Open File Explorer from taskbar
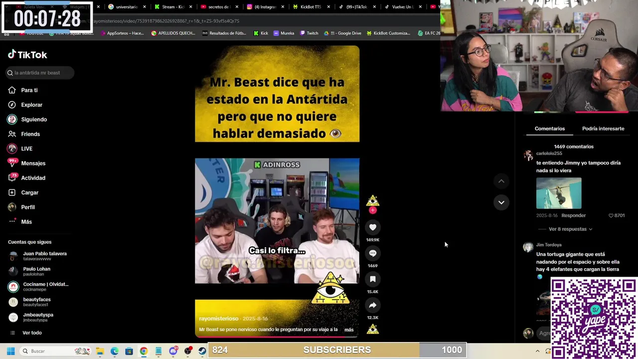 coord(100,351)
